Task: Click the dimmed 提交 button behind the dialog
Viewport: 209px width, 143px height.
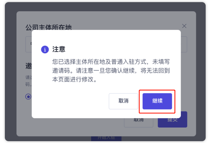Action: pos(172,123)
